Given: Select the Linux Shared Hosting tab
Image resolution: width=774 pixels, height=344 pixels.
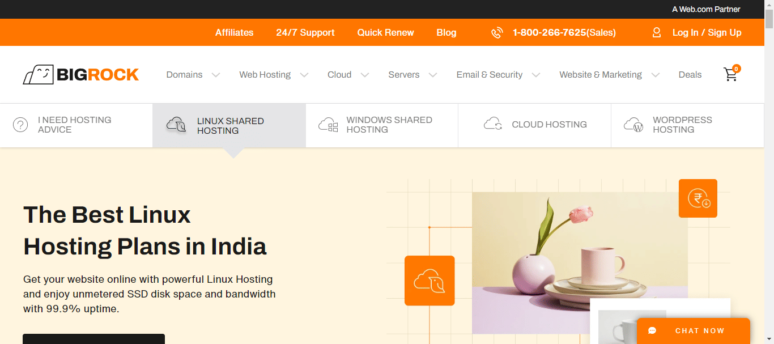Looking at the screenshot, I should pos(229,126).
